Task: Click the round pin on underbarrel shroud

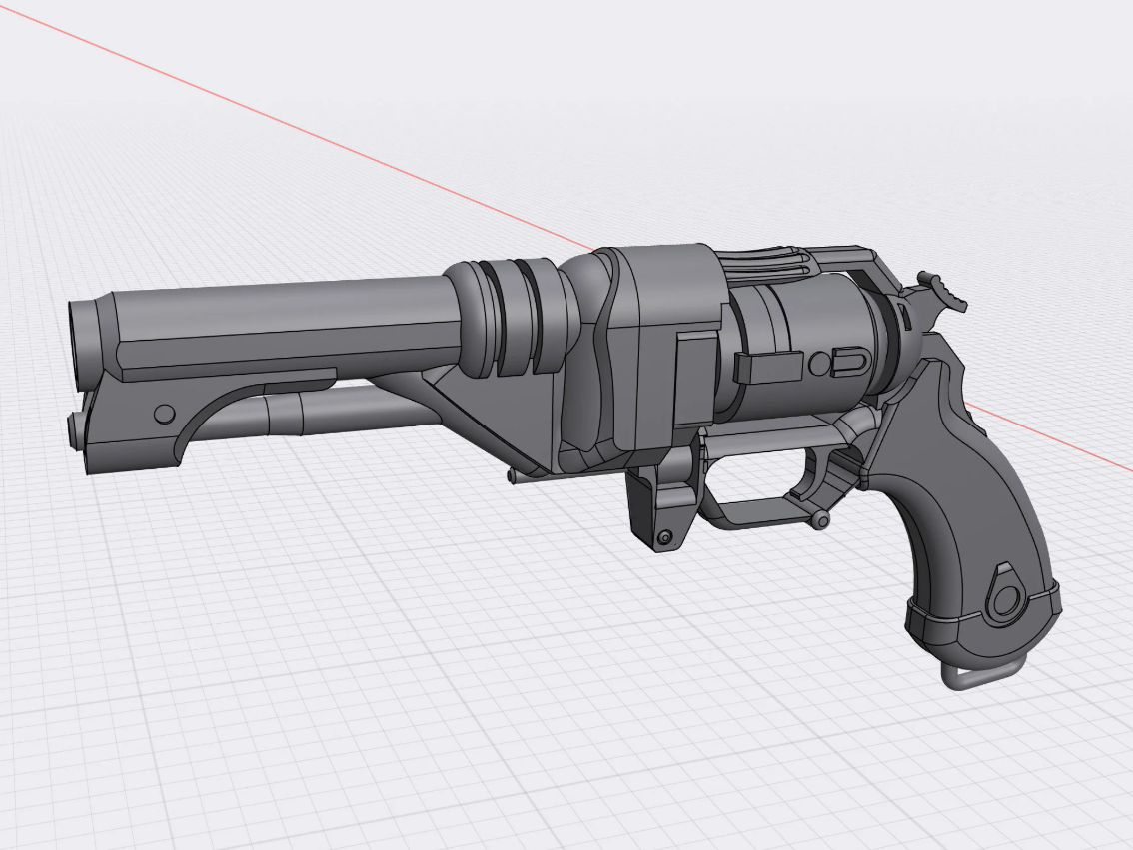Action: coord(166,414)
